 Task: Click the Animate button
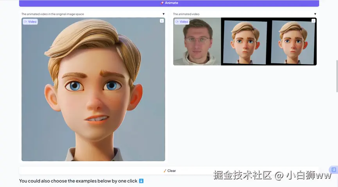[169, 3]
